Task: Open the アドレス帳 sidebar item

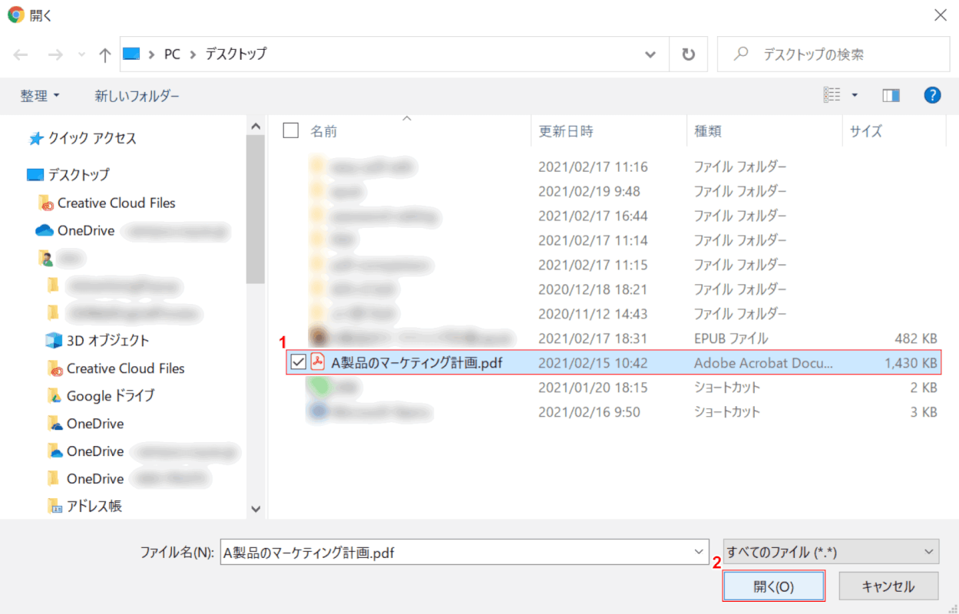Action: pos(94,507)
